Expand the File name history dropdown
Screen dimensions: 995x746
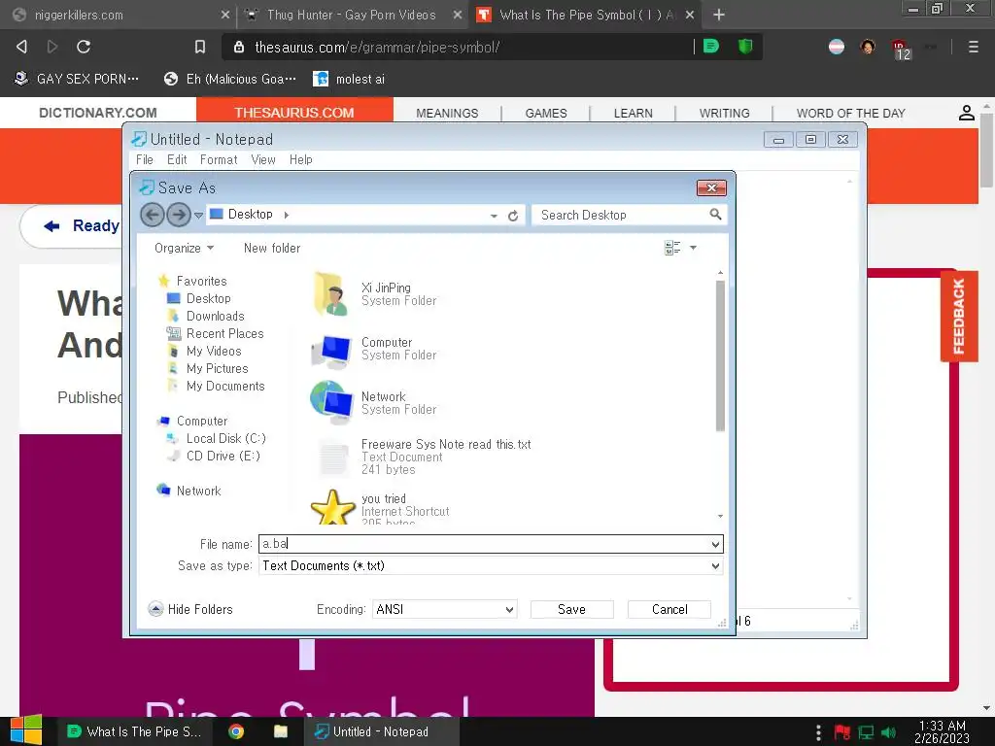[x=715, y=544]
